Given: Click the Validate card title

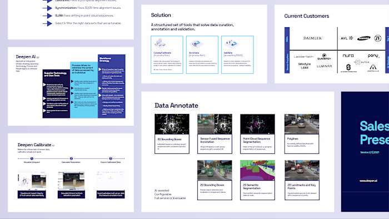Looking at the screenshot, I should pos(228,53).
